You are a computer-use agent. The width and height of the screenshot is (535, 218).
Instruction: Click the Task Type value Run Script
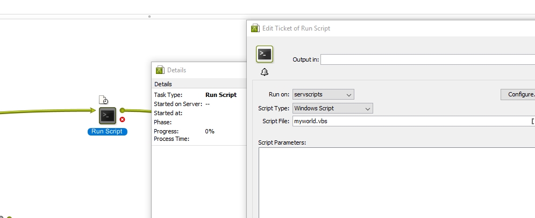(220, 95)
